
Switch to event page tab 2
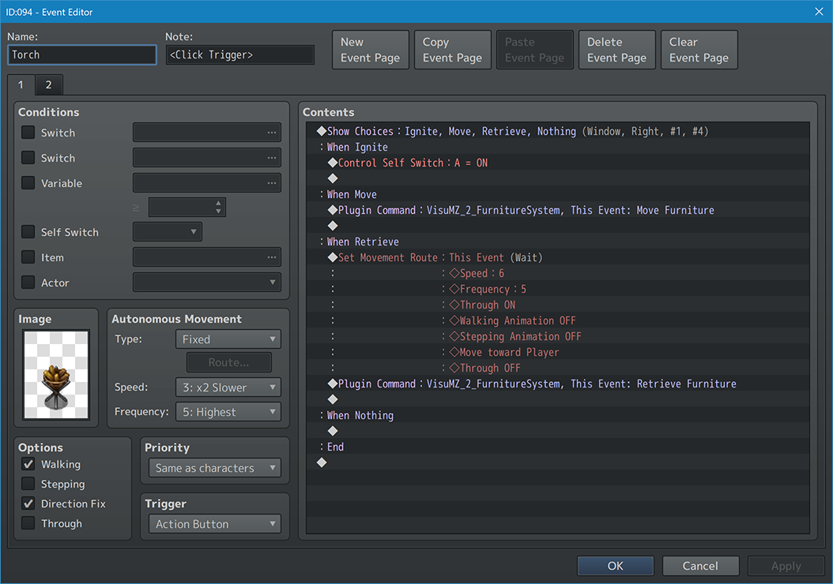[x=48, y=85]
